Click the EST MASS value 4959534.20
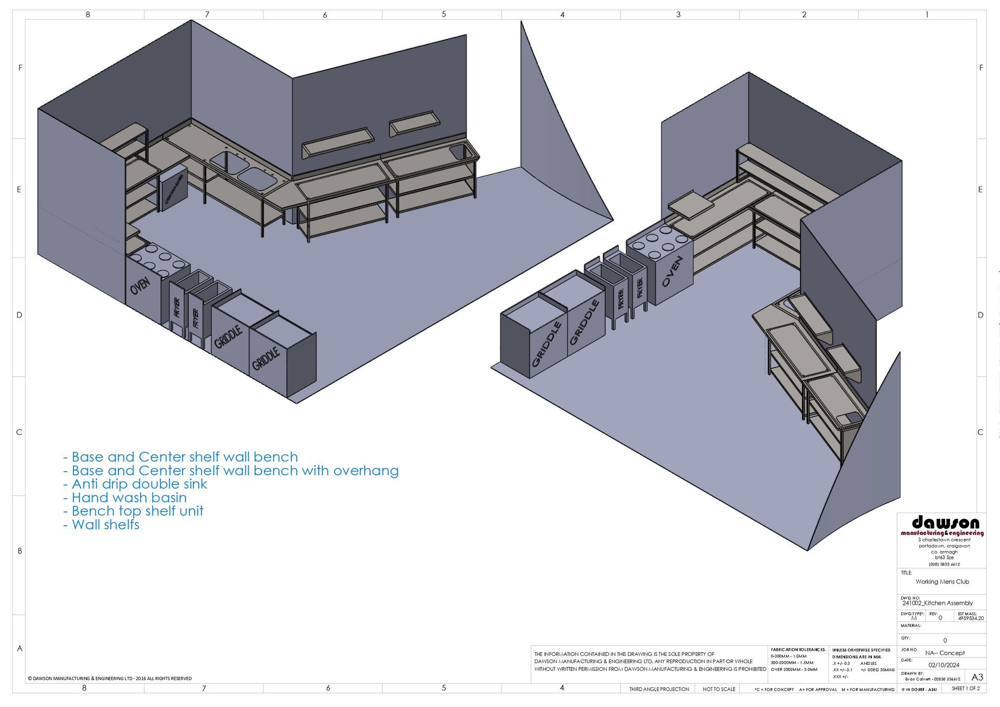 [971, 618]
